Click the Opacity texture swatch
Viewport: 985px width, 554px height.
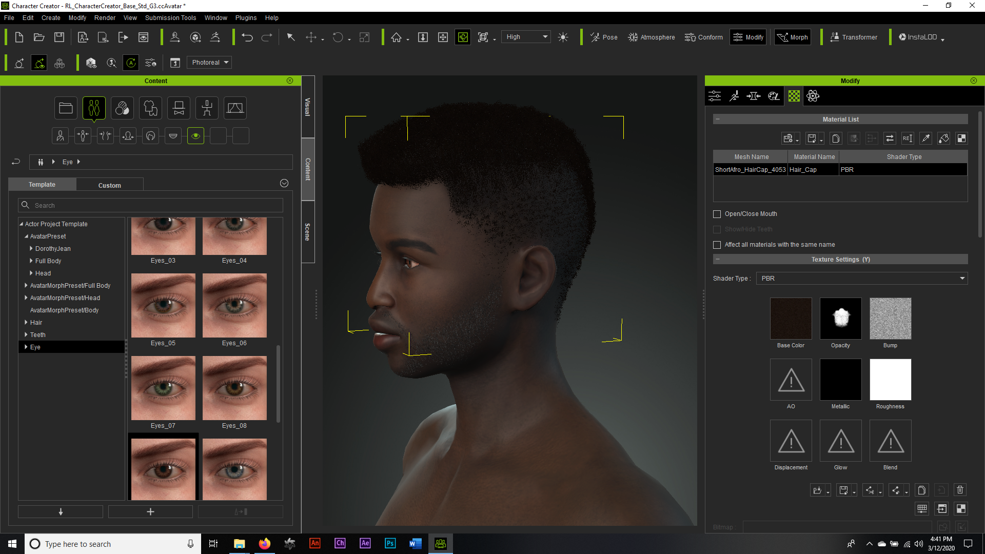click(x=840, y=318)
